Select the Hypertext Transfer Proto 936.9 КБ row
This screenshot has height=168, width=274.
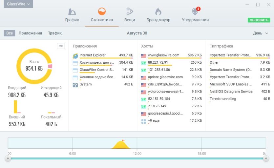pyautogui.click(x=240, y=55)
